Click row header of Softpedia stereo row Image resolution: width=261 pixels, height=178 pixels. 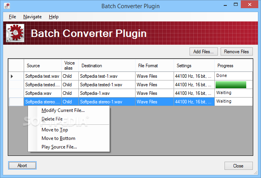click(16, 101)
